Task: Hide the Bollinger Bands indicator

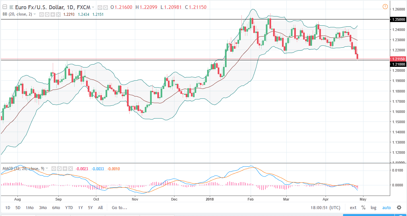Action: click(x=42, y=14)
